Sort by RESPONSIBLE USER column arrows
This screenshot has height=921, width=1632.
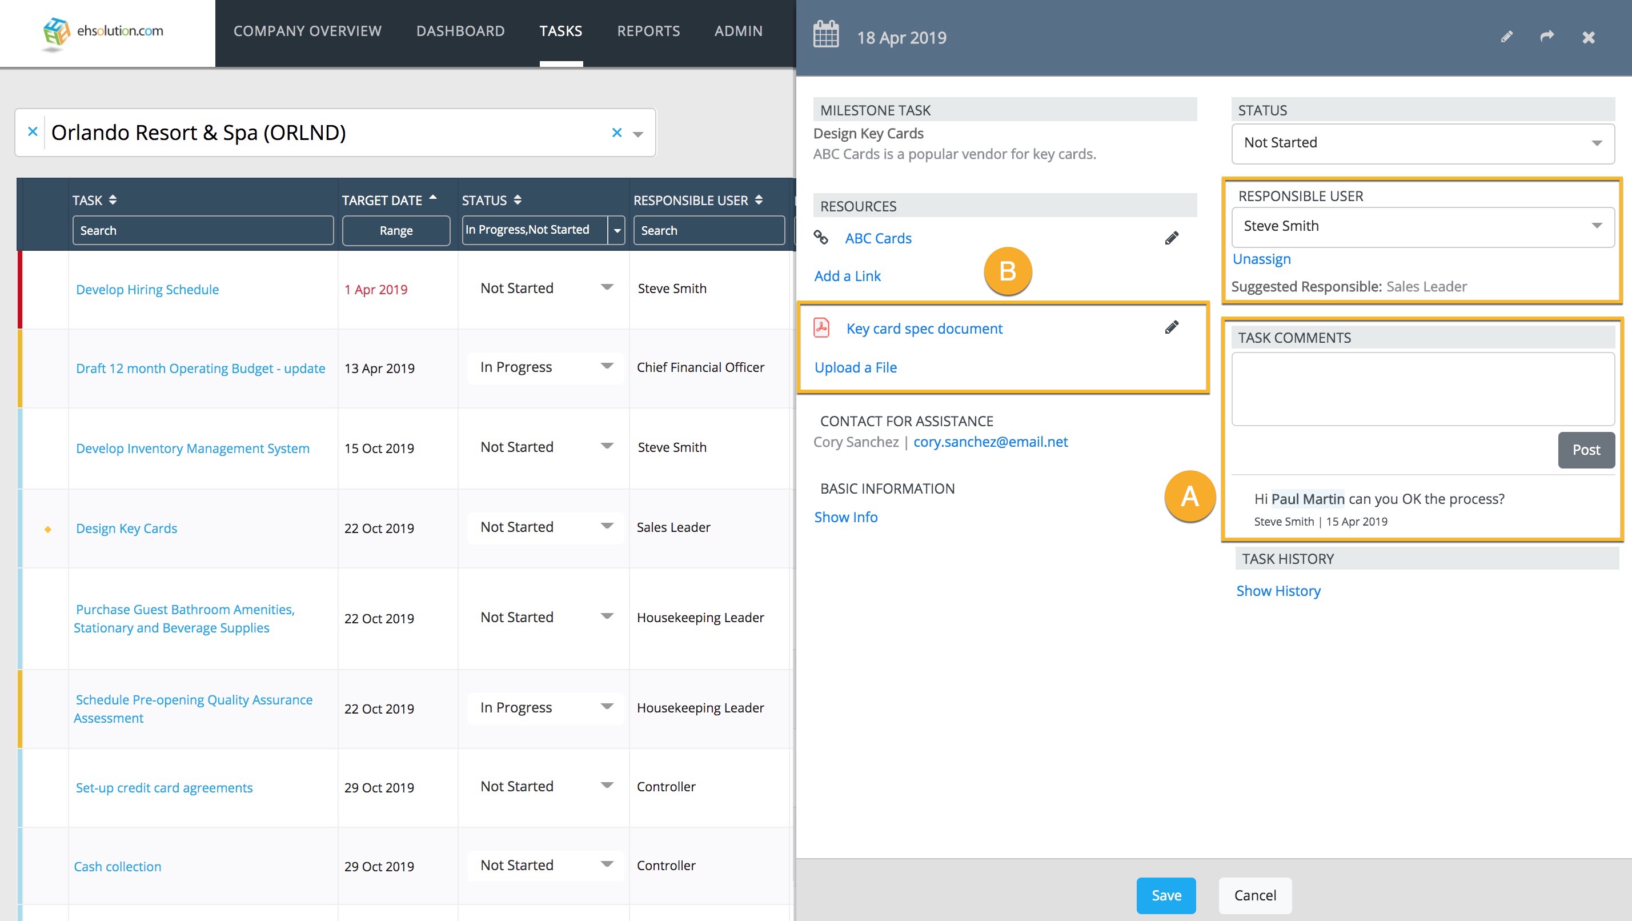pos(759,199)
